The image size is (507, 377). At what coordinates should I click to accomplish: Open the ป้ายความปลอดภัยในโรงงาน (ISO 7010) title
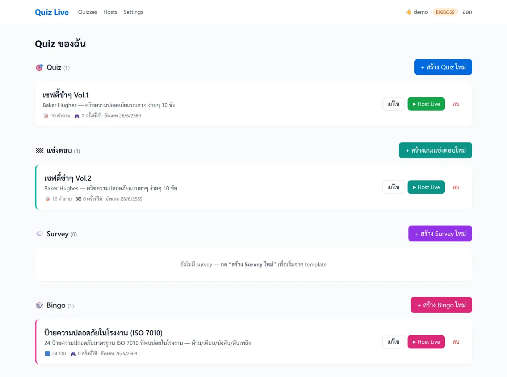[103, 333]
